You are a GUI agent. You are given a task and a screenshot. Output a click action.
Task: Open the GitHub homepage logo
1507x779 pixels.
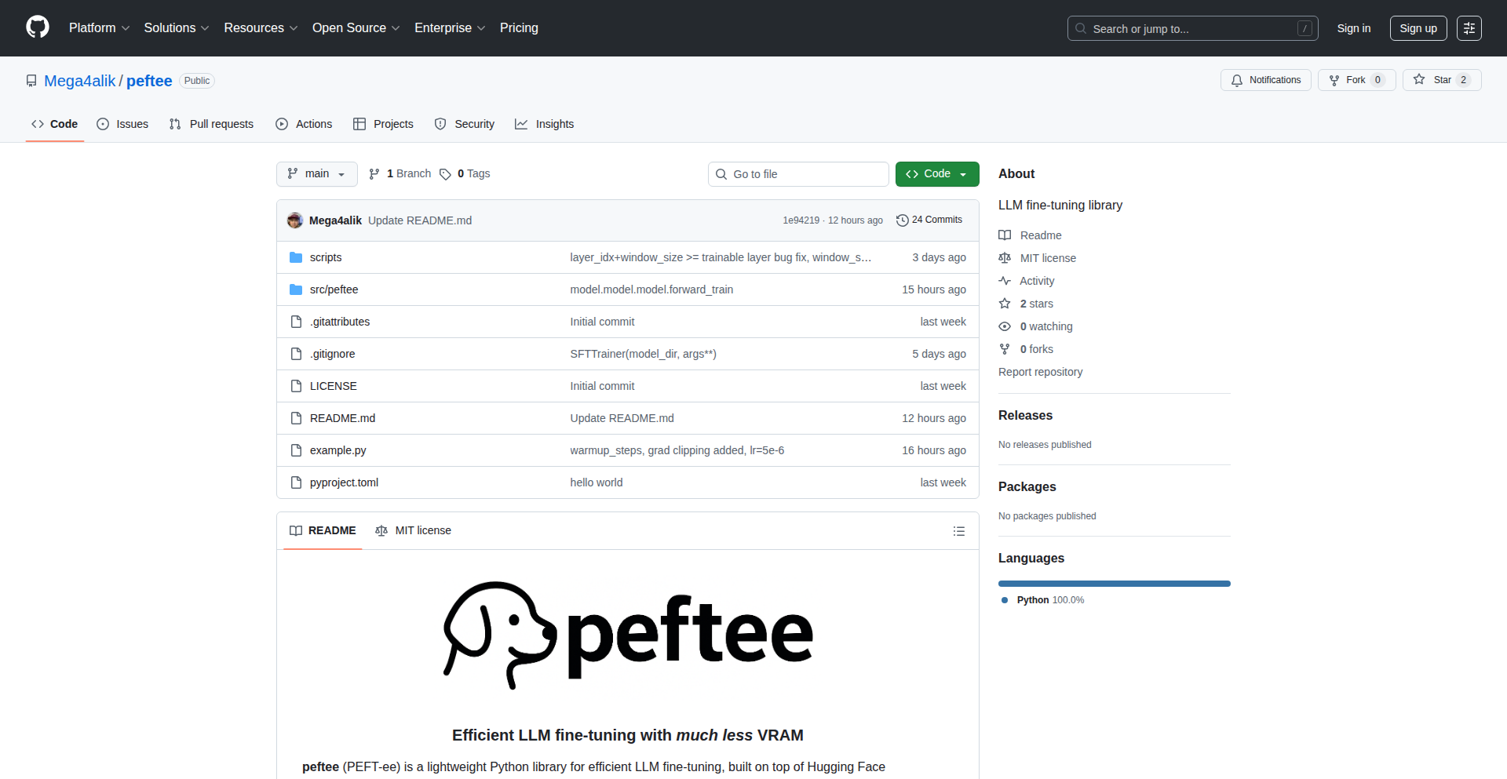pyautogui.click(x=38, y=27)
